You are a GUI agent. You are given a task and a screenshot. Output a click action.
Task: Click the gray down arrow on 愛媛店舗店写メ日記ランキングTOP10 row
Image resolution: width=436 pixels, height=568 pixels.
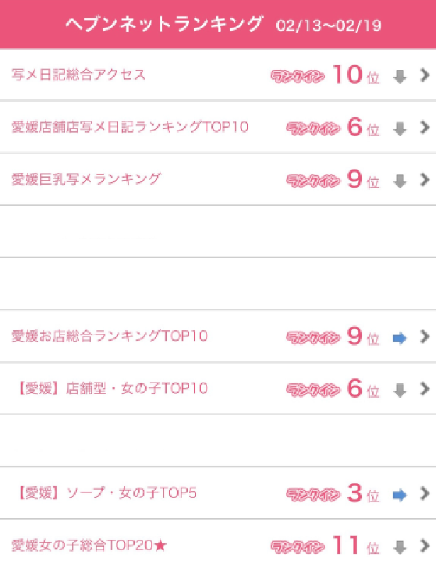pos(400,129)
